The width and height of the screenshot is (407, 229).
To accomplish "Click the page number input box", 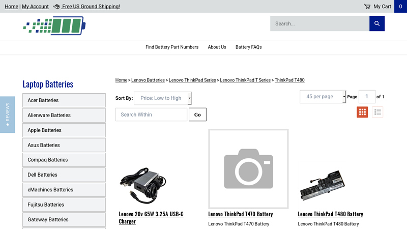I will coord(367,97).
